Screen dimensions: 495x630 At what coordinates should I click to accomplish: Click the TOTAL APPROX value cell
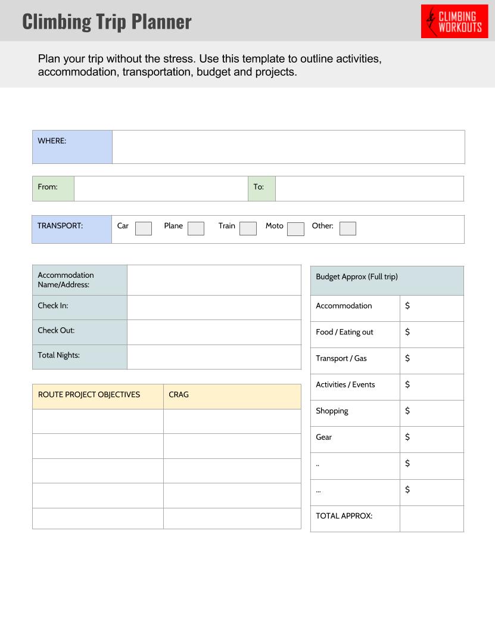pos(431,519)
